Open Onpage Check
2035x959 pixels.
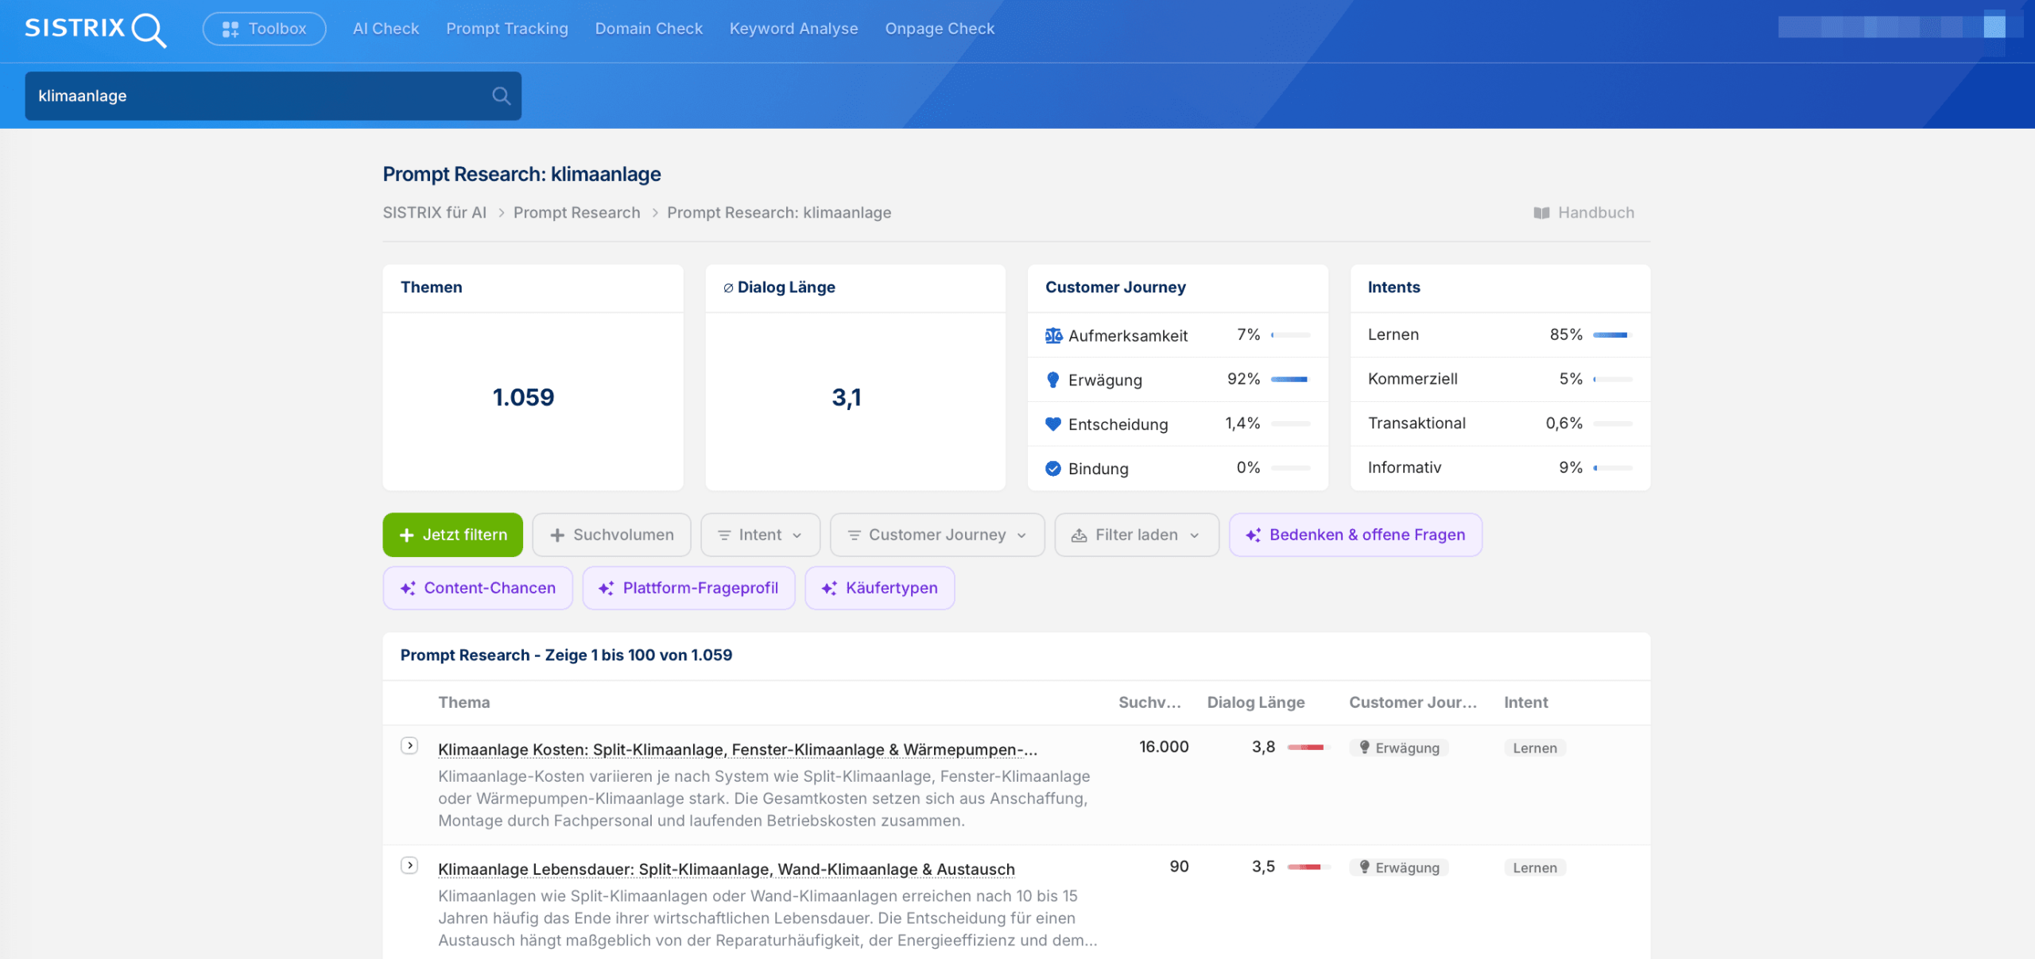[940, 29]
